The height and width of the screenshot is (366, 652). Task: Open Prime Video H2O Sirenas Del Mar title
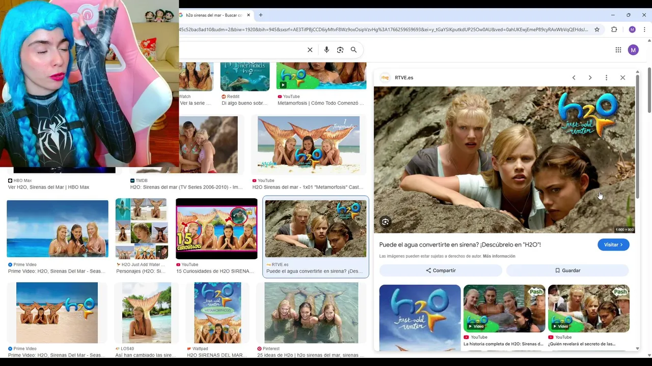57,271
